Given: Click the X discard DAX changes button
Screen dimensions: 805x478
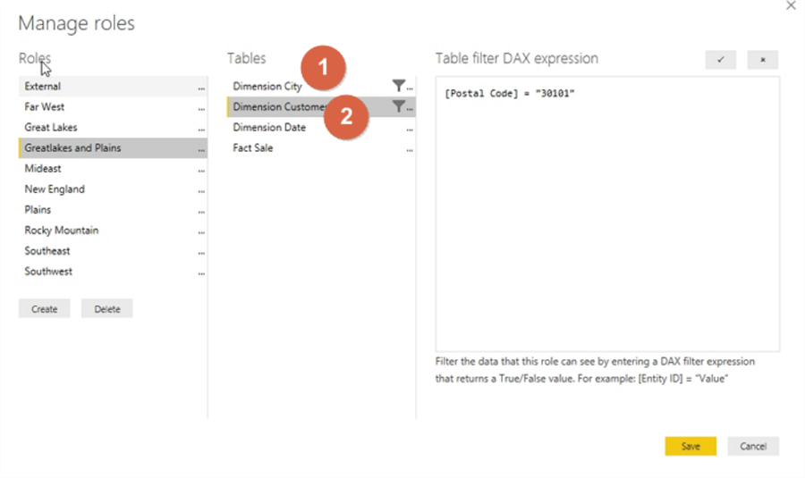Looking at the screenshot, I should point(762,60).
